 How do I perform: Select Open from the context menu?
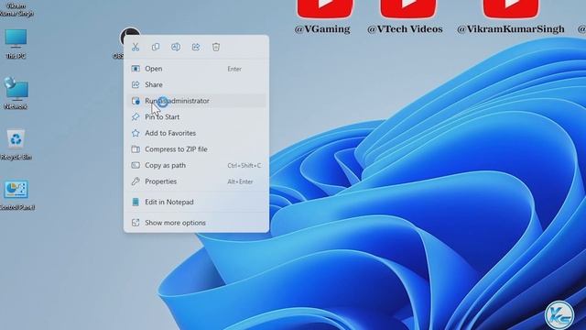click(196, 69)
